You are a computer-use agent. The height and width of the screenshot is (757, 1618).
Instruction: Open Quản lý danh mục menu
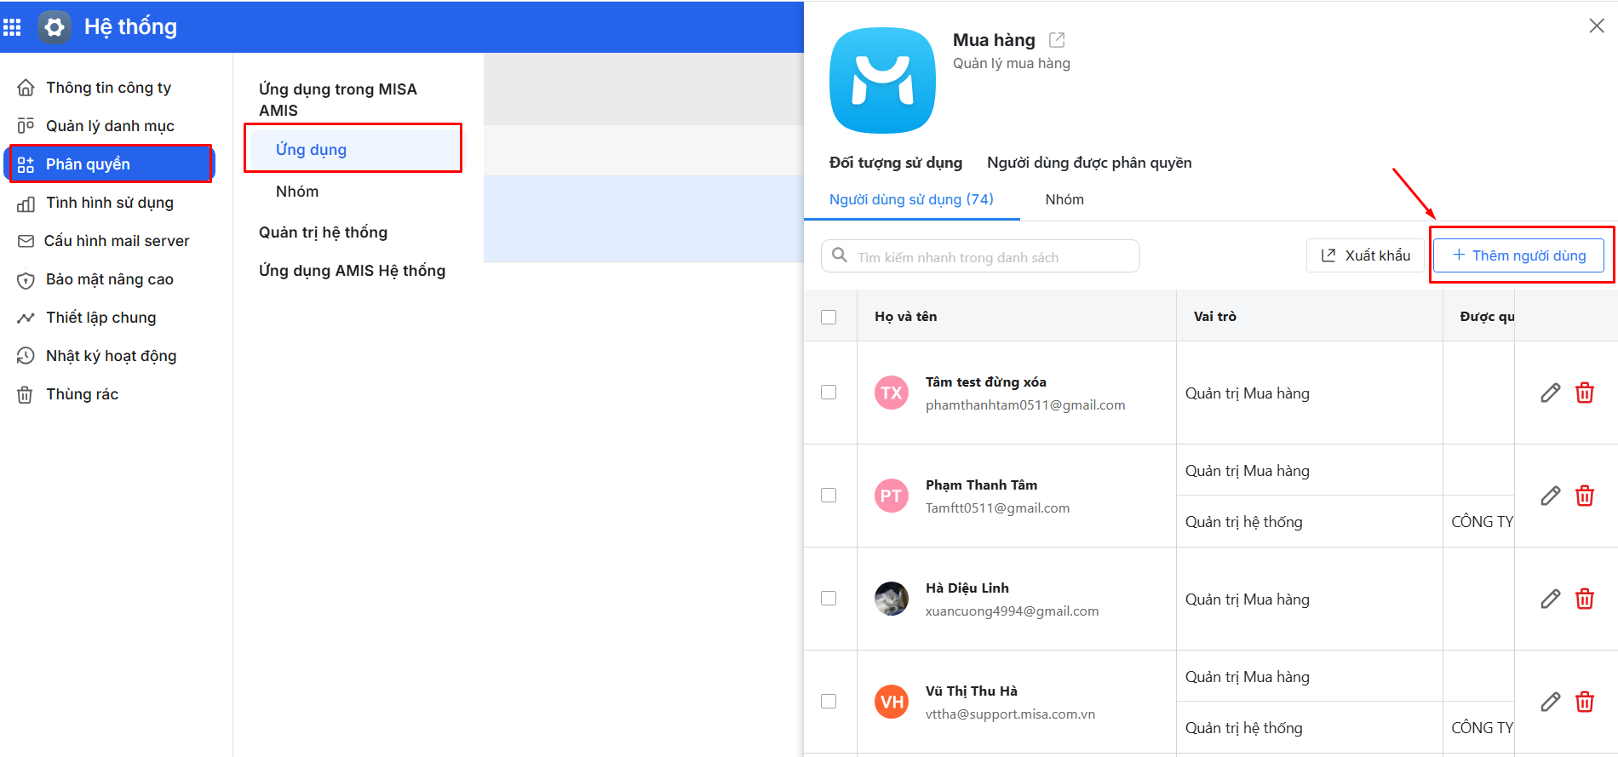(110, 126)
